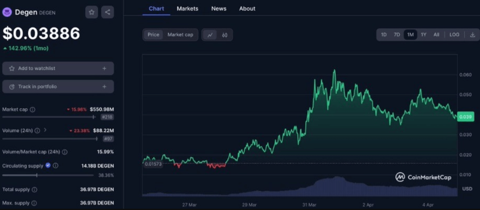Click the $88.22M volume value

click(104, 130)
